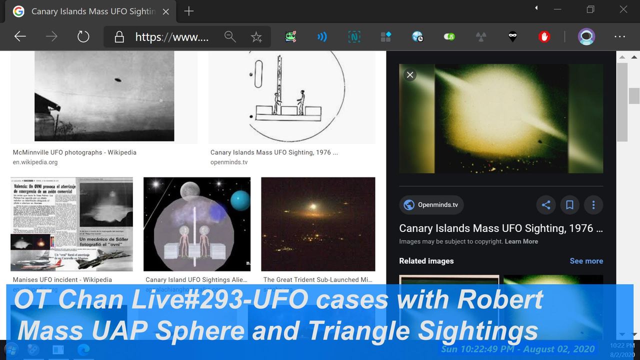Screen dimensions: 640x360
Task: Open three-dot options in preview panel
Action: (x=593, y=205)
